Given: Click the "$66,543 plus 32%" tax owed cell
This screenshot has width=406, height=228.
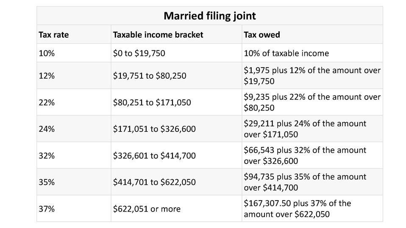Looking at the screenshot, I should pos(305,155).
